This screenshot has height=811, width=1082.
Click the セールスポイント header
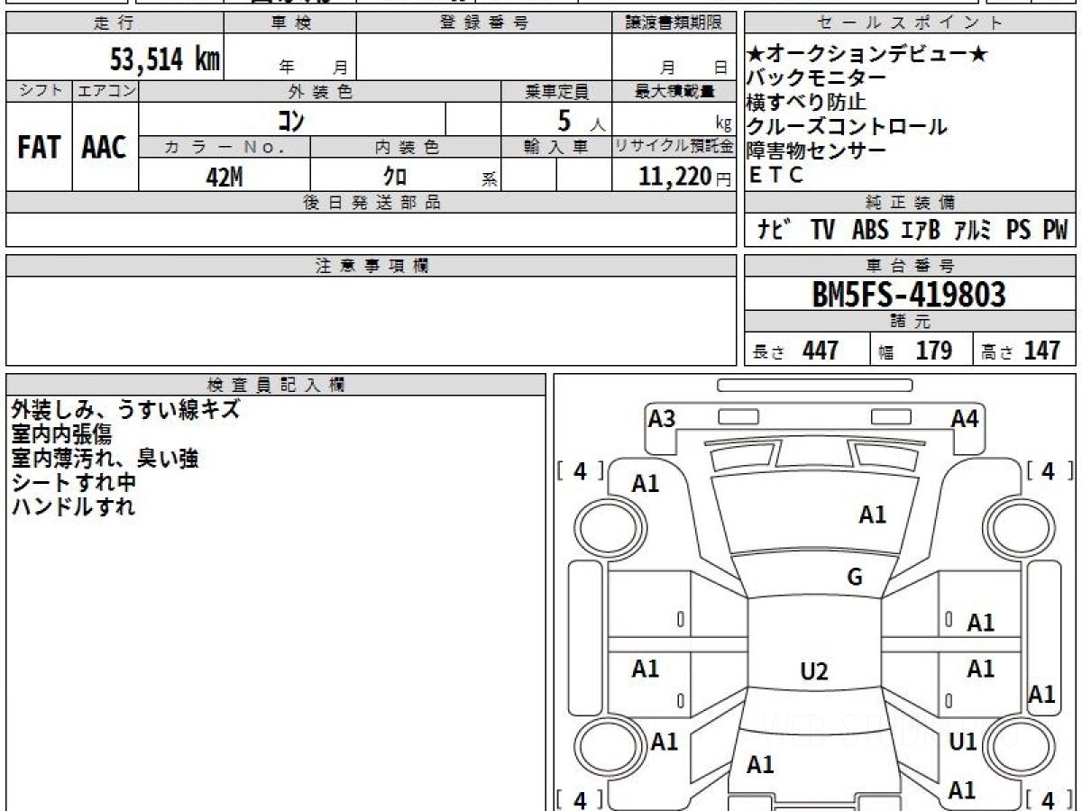[910, 23]
